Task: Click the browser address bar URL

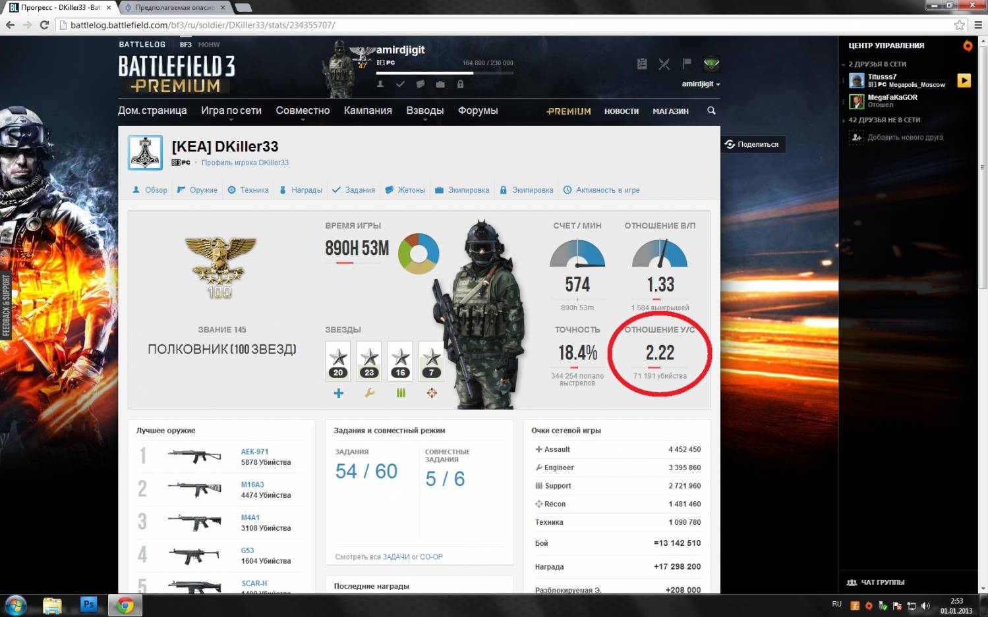Action: tap(202, 25)
